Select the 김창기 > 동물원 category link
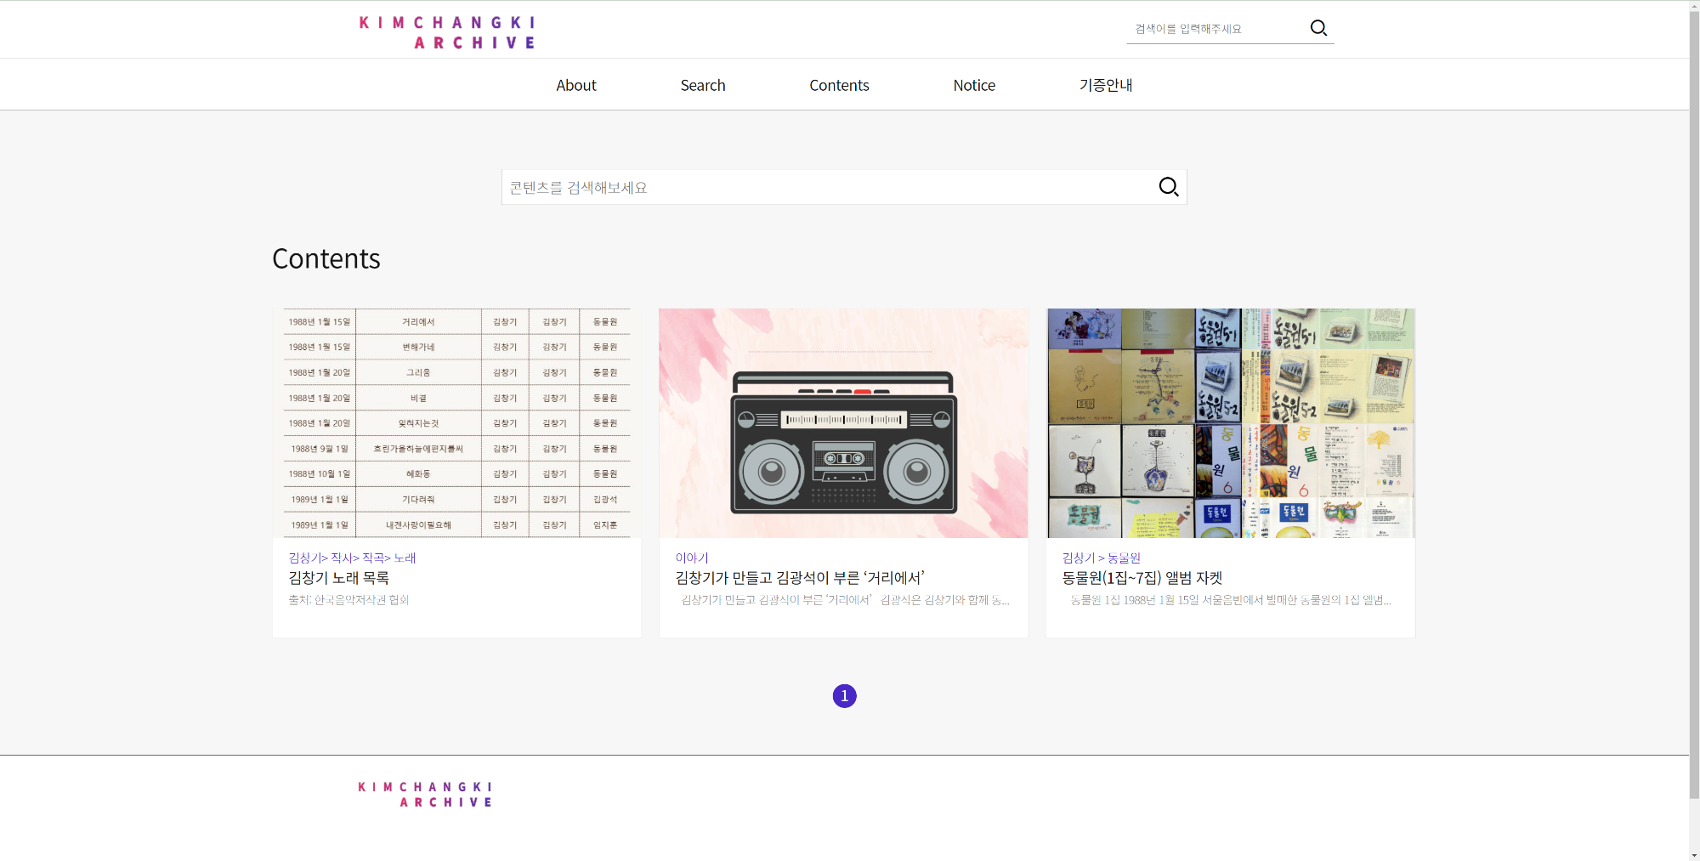The width and height of the screenshot is (1700, 861). click(1101, 558)
